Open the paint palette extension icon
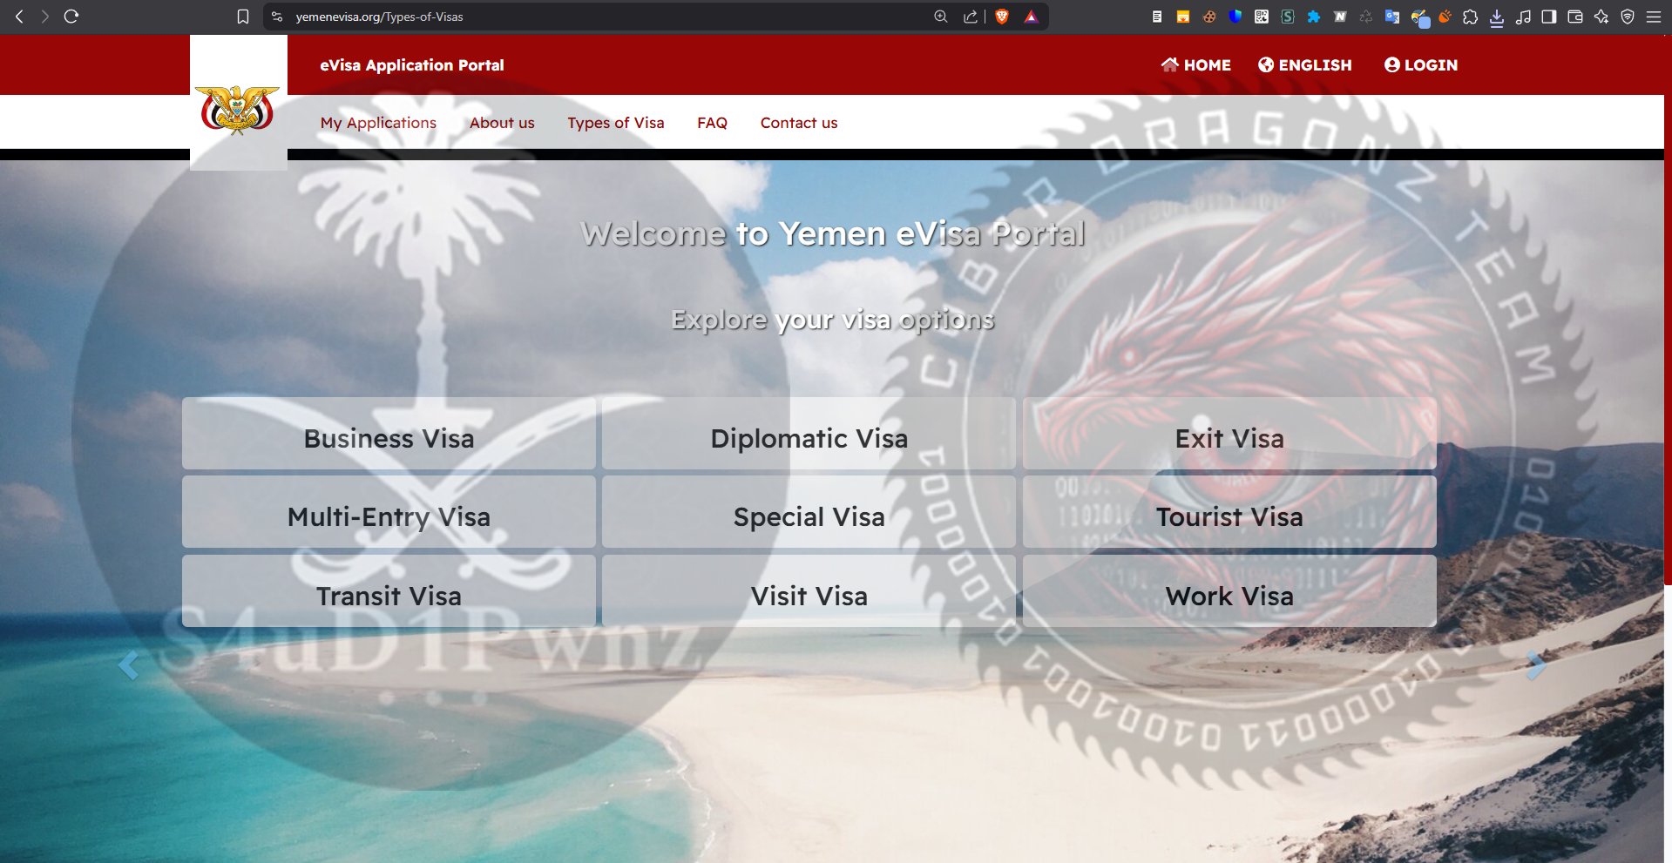The width and height of the screenshot is (1672, 863). pyautogui.click(x=1419, y=17)
